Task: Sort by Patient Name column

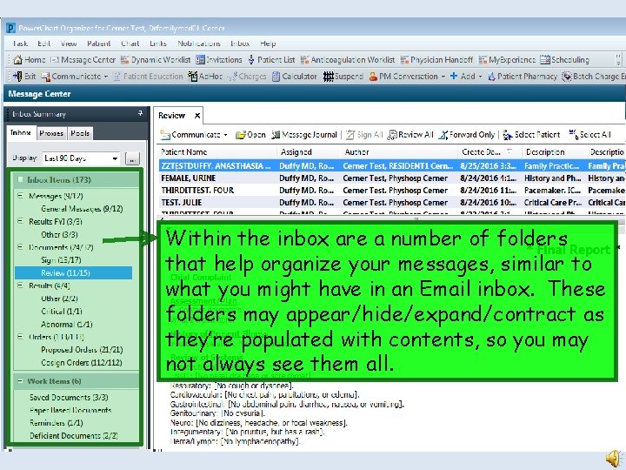Action: coord(217,152)
